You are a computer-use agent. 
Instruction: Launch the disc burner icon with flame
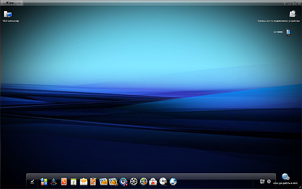[153, 181]
